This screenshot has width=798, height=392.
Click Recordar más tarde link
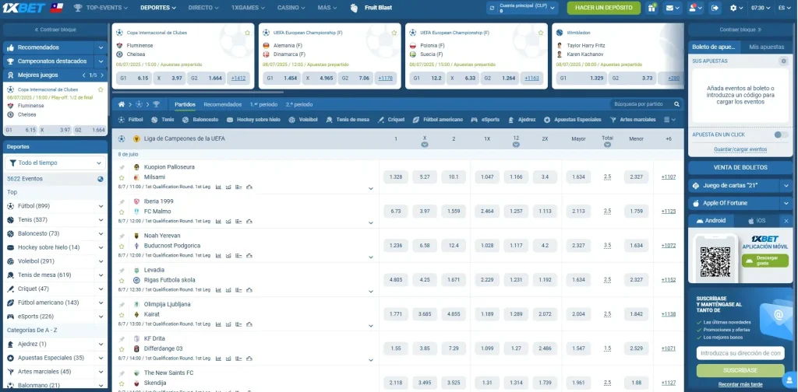pos(740,384)
